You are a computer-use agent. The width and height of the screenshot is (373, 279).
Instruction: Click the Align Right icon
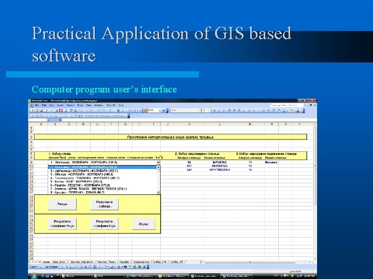click(239, 111)
